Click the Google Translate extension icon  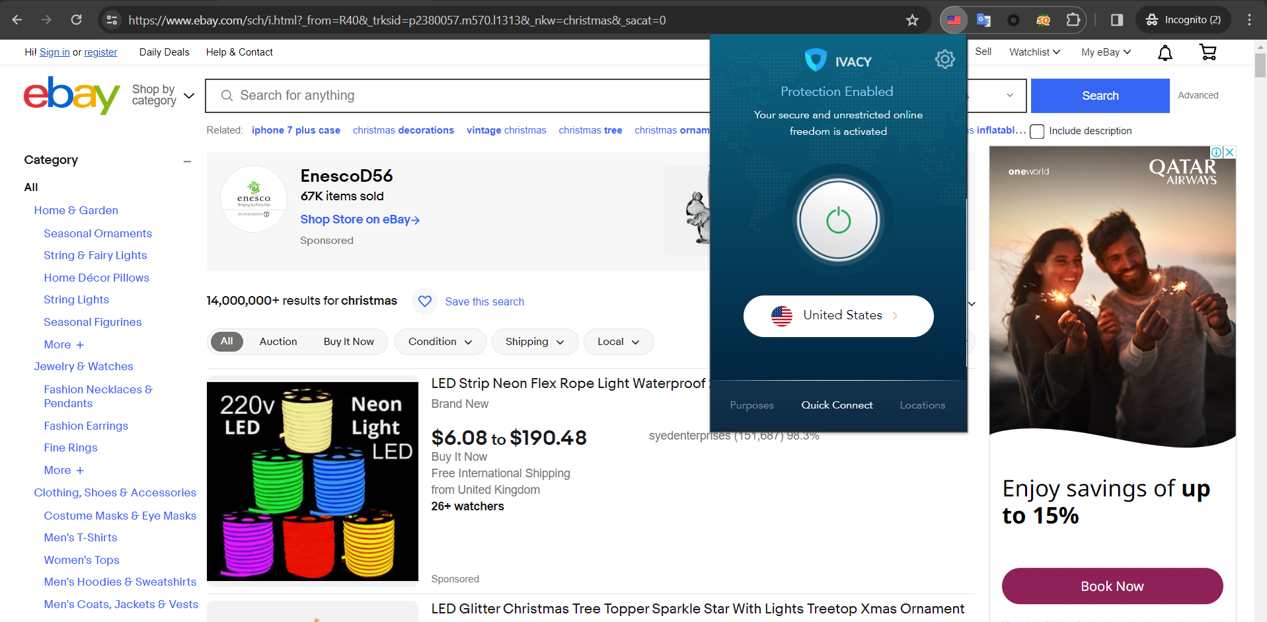(983, 20)
